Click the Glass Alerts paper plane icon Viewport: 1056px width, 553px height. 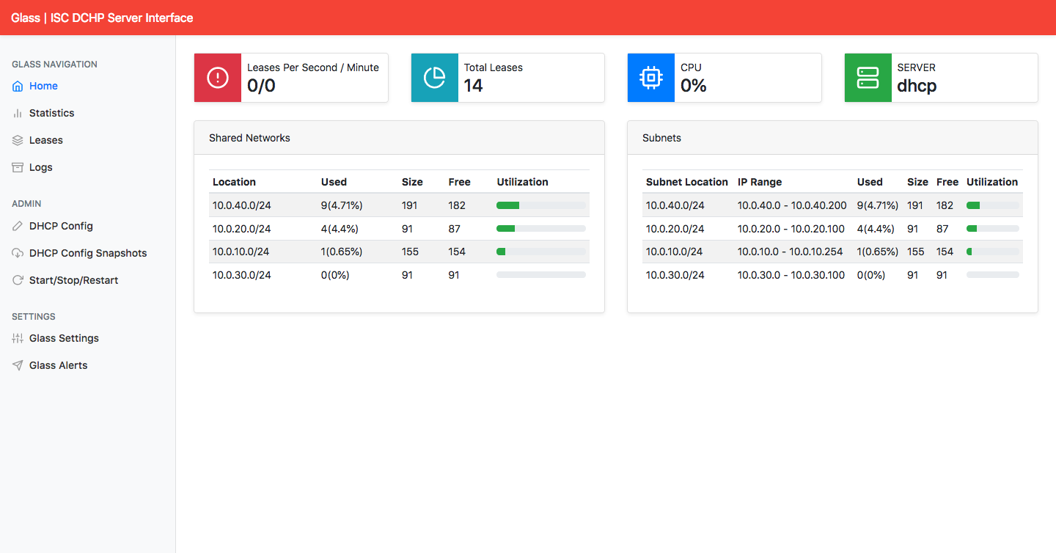tap(18, 365)
